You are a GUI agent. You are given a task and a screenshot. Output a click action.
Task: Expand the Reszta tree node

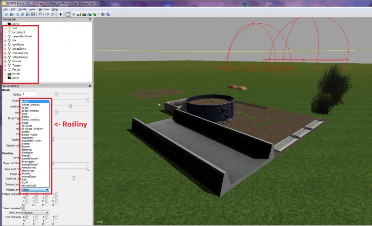(5, 69)
